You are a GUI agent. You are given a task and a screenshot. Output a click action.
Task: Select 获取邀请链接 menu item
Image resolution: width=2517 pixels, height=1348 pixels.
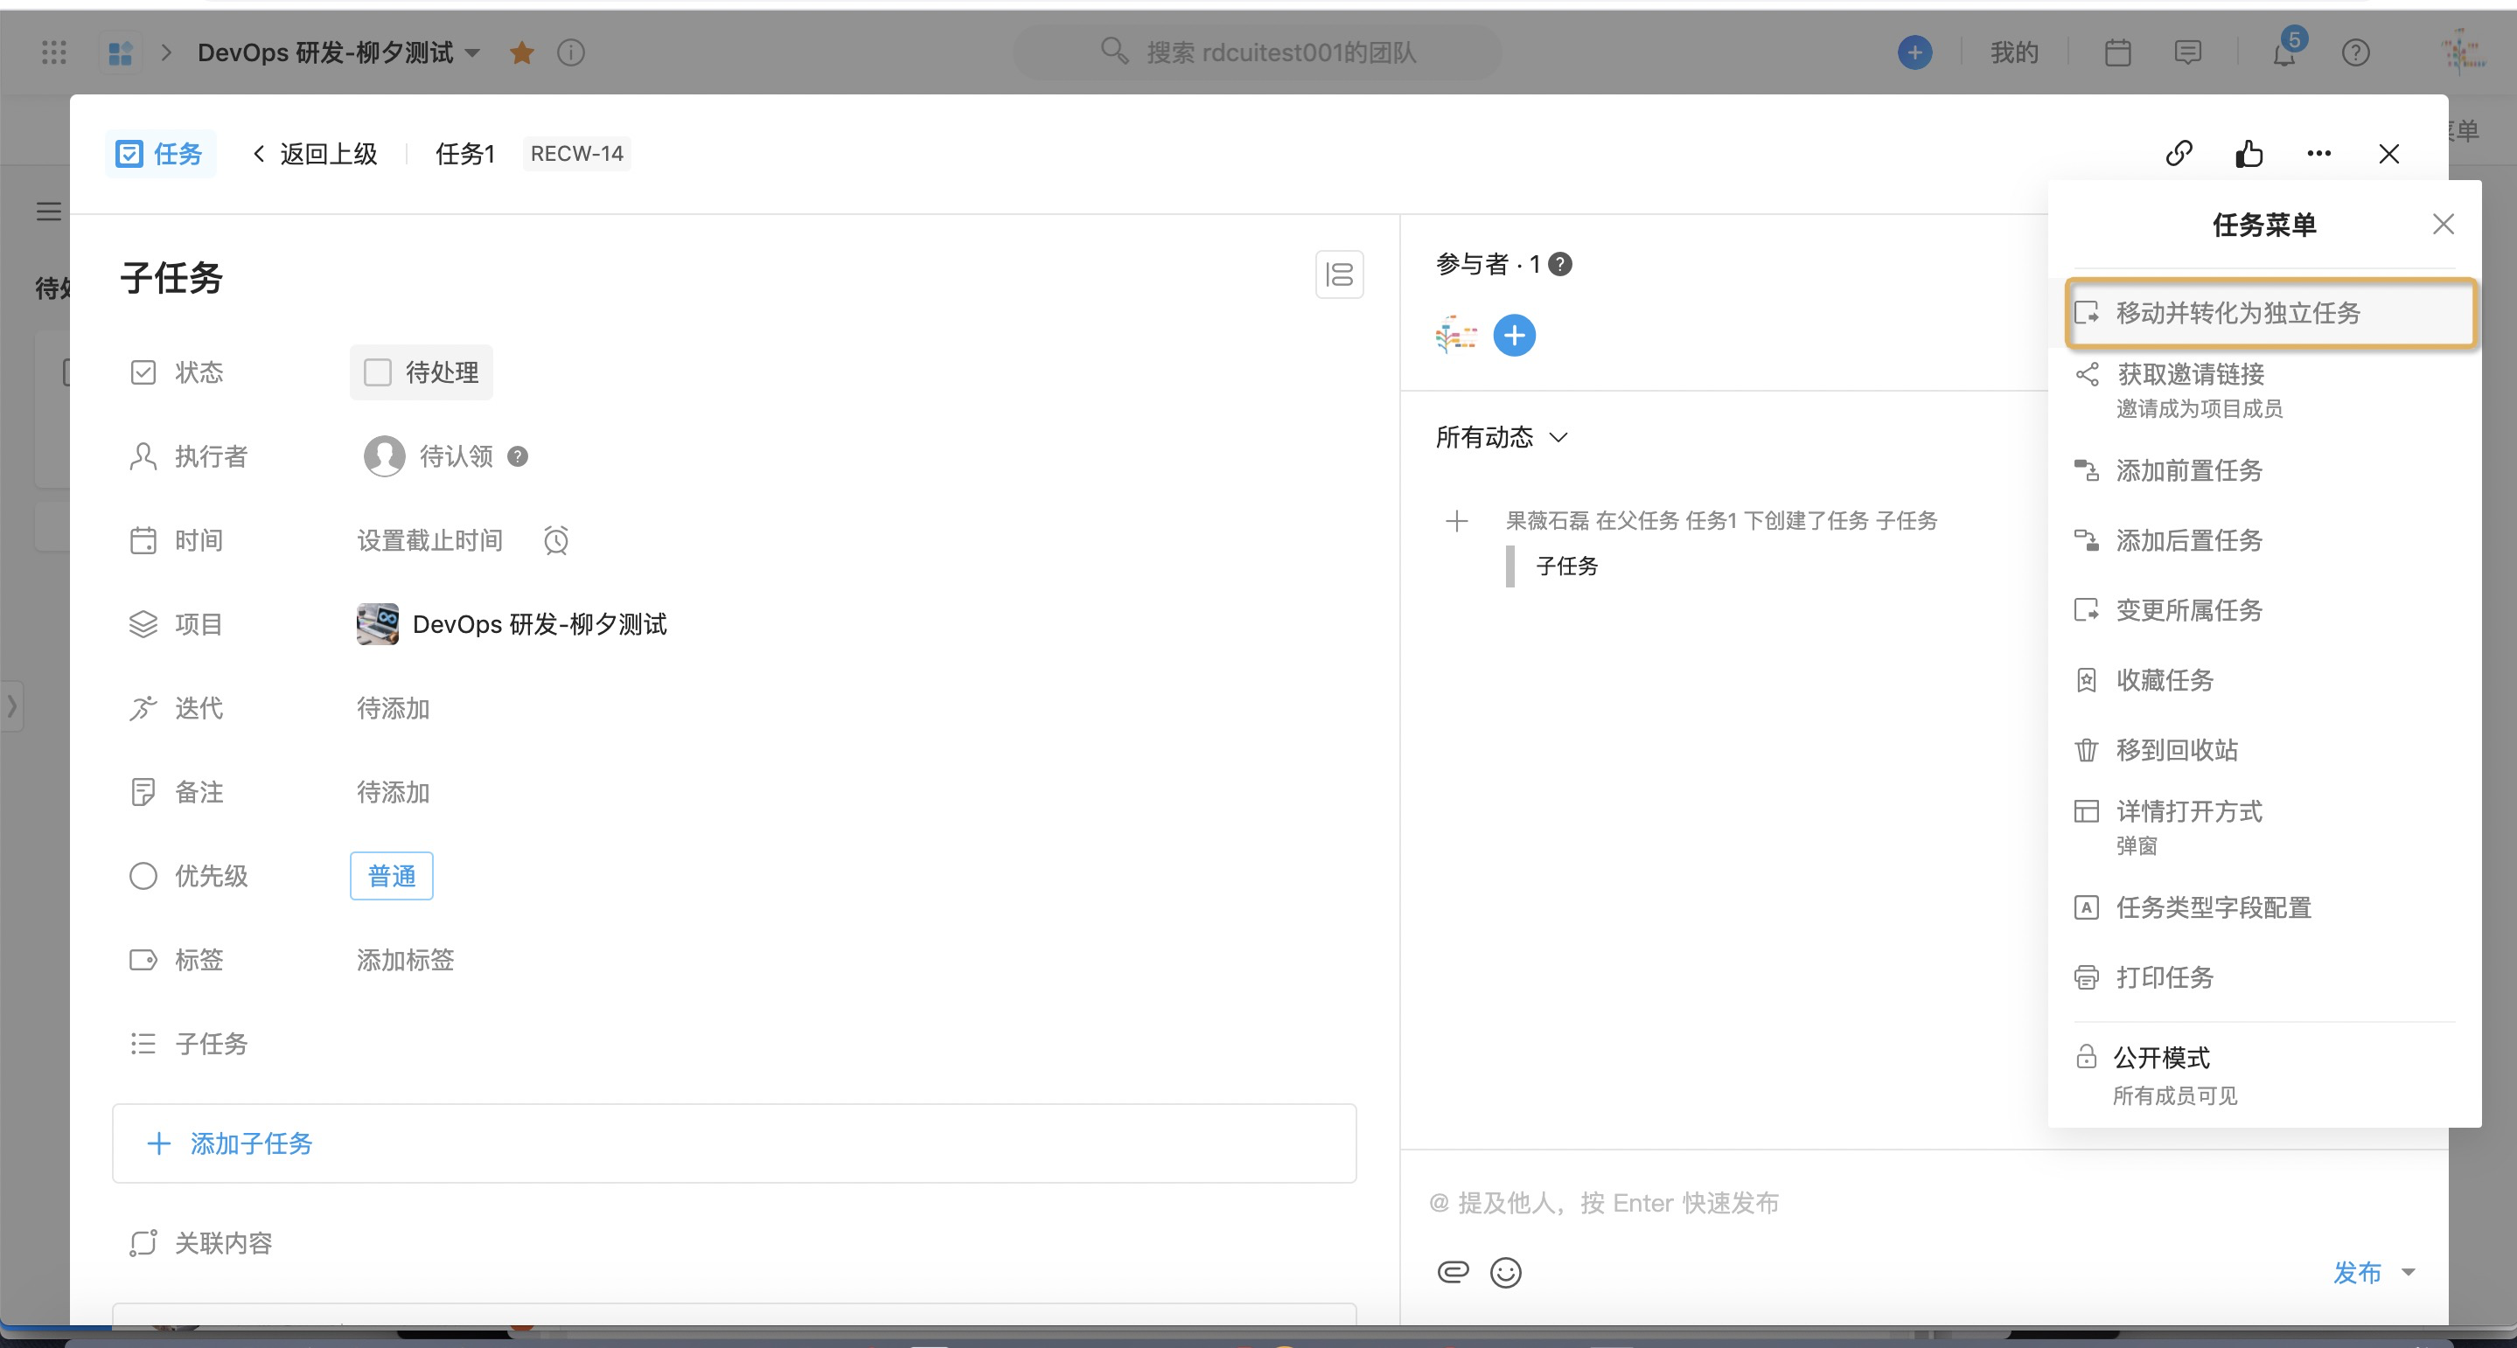2264,390
